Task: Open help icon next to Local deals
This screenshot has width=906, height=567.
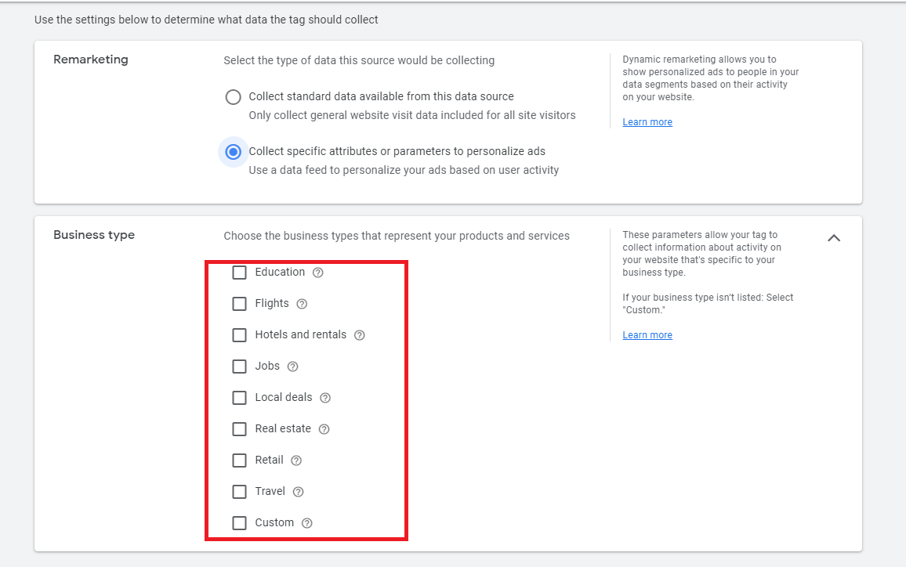Action: (325, 398)
